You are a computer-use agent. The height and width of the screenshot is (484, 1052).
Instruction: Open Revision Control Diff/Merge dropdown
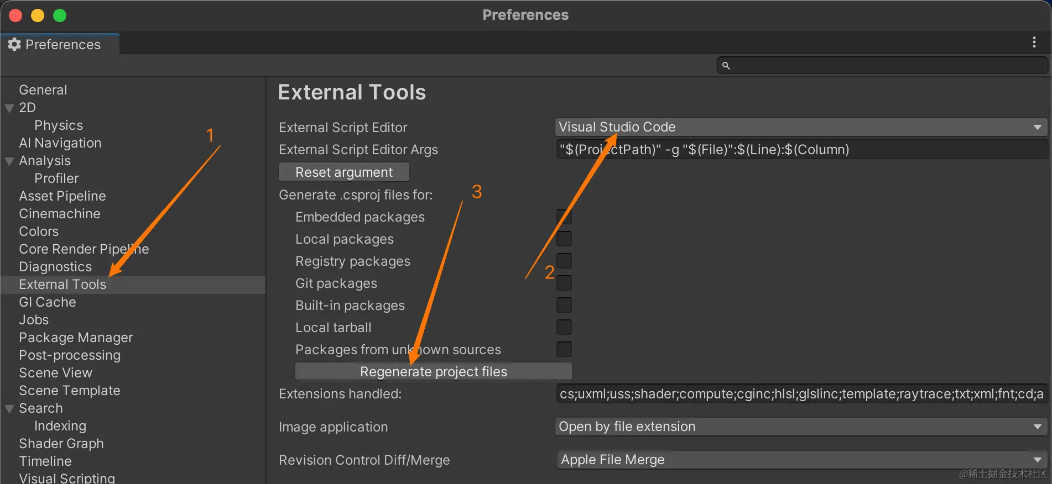tap(801, 460)
